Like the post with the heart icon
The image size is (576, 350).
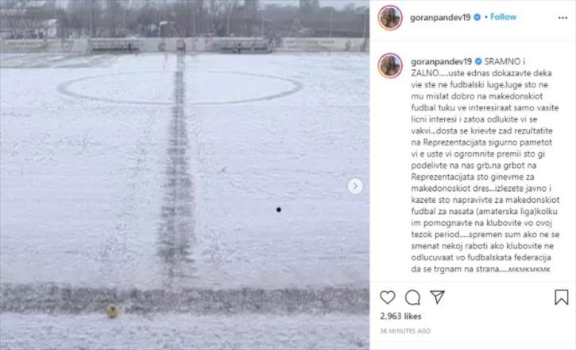(x=387, y=297)
